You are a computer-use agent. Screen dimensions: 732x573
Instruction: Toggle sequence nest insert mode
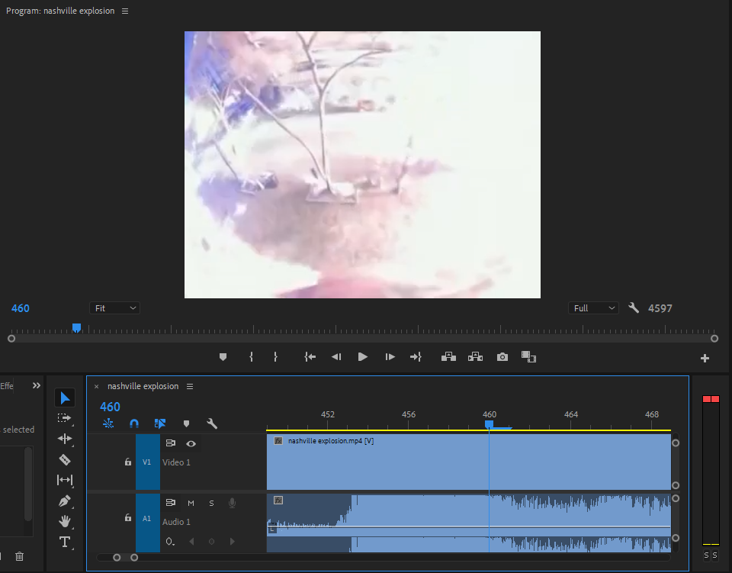click(108, 423)
